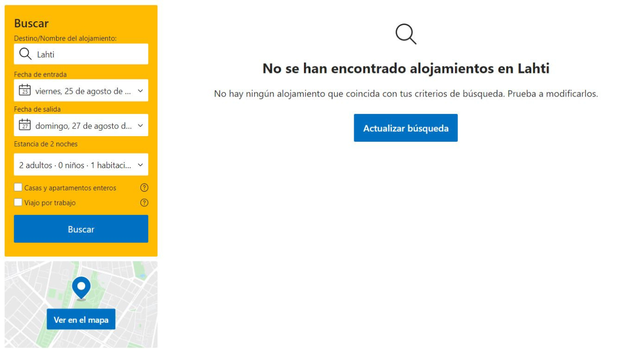Click the help icon beside Viajo por trabajo
This screenshot has width=636, height=358.
pyautogui.click(x=144, y=203)
